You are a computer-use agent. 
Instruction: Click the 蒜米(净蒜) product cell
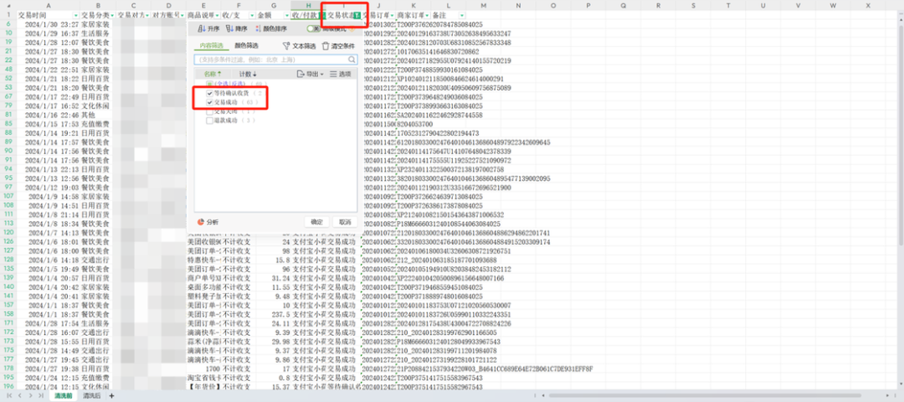pyautogui.click(x=204, y=341)
